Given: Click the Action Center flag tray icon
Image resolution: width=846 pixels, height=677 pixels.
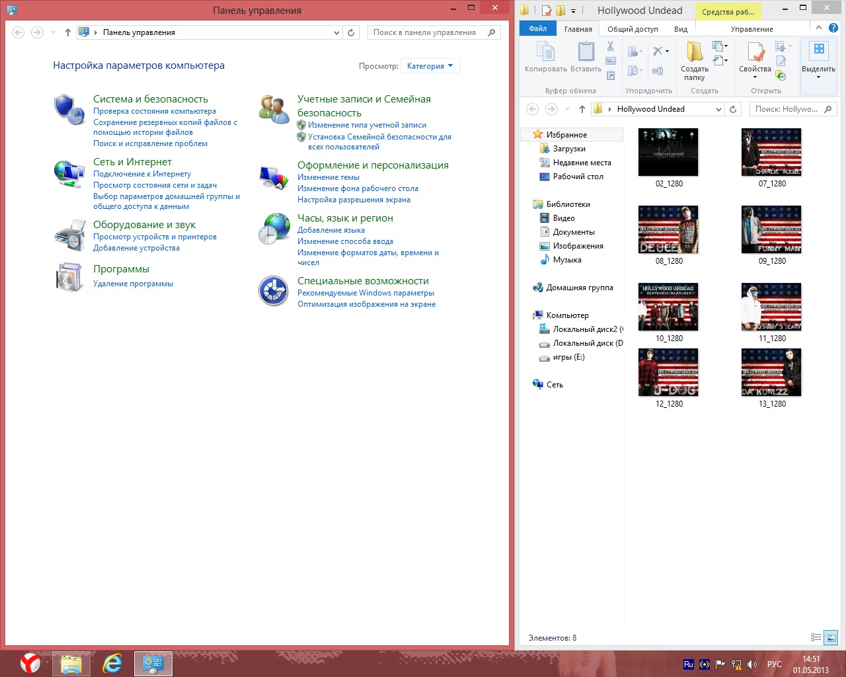Looking at the screenshot, I should (x=720, y=664).
